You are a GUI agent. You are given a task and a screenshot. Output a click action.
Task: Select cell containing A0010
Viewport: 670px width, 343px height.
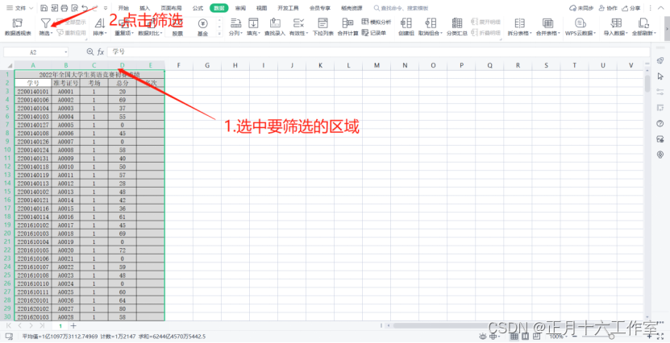pyautogui.click(x=66, y=167)
